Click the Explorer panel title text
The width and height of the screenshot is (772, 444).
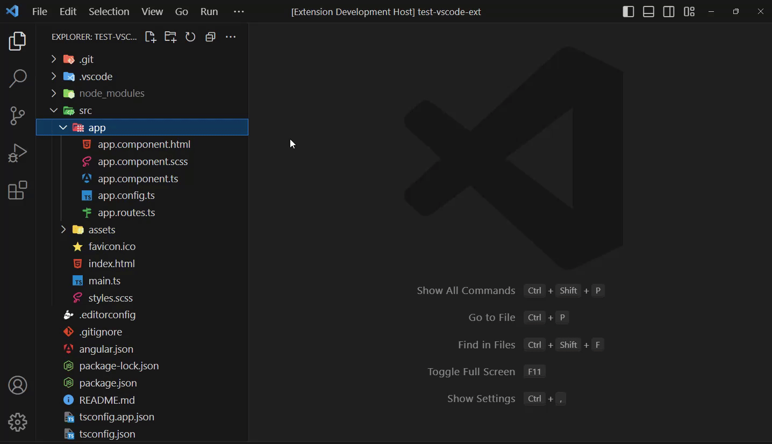94,37
